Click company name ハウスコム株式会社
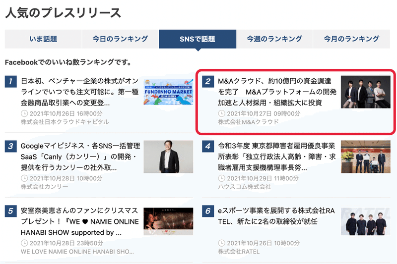This screenshot has width=397, height=264. (x=244, y=187)
